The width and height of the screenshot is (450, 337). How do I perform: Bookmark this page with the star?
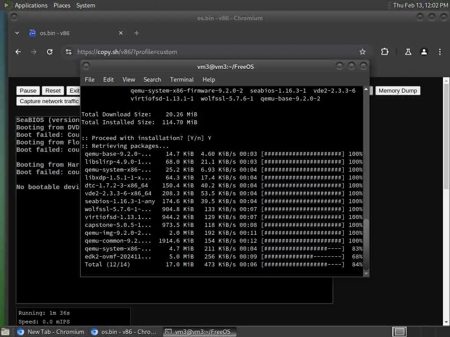pos(363,52)
